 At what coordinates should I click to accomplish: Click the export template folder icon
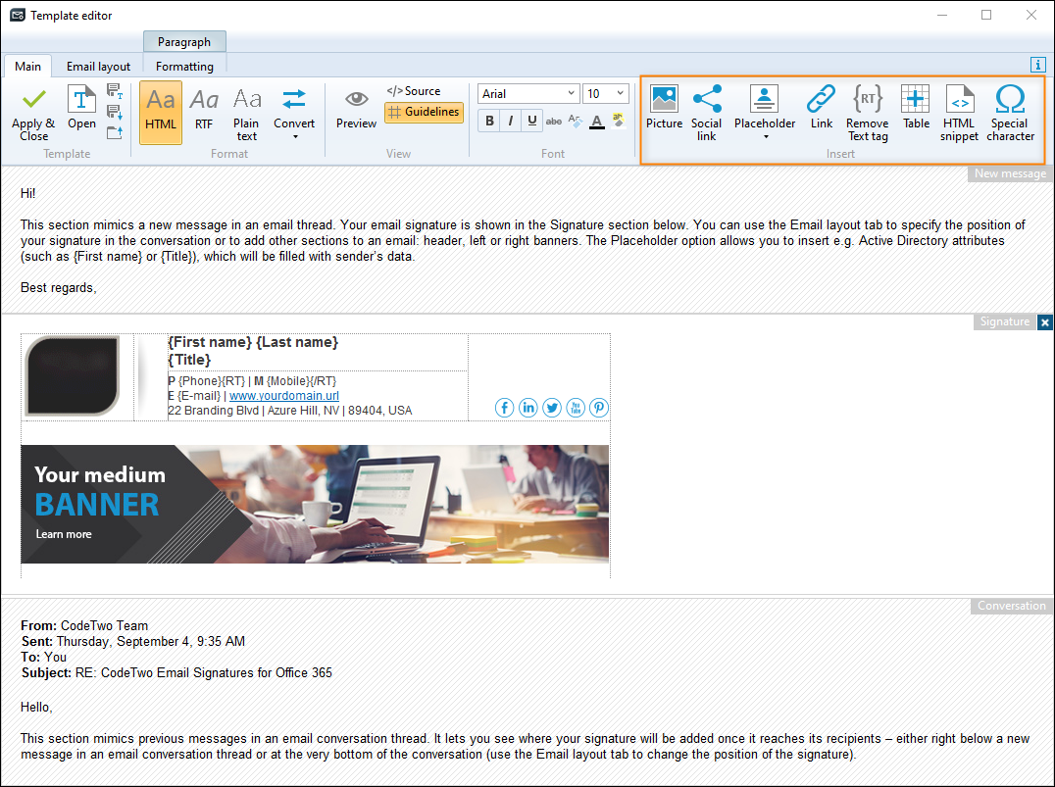pos(115,132)
